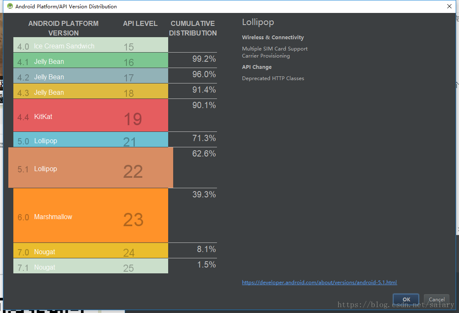Screen dimensions: 459x313
Task: Click the 8.1% cumulative distribution value
Action: [x=207, y=249]
